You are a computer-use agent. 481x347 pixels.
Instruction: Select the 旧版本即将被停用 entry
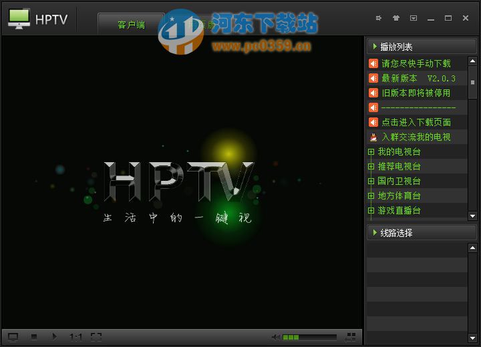(416, 93)
